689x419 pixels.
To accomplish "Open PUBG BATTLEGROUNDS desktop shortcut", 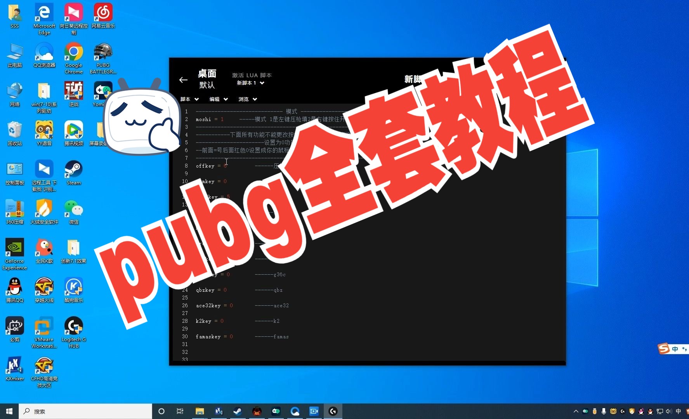I will [103, 58].
